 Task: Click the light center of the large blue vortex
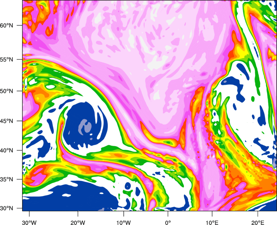pos(85,127)
